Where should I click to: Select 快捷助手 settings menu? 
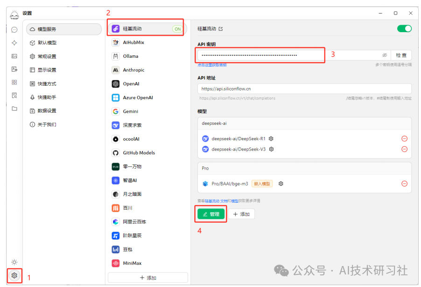pos(64,97)
